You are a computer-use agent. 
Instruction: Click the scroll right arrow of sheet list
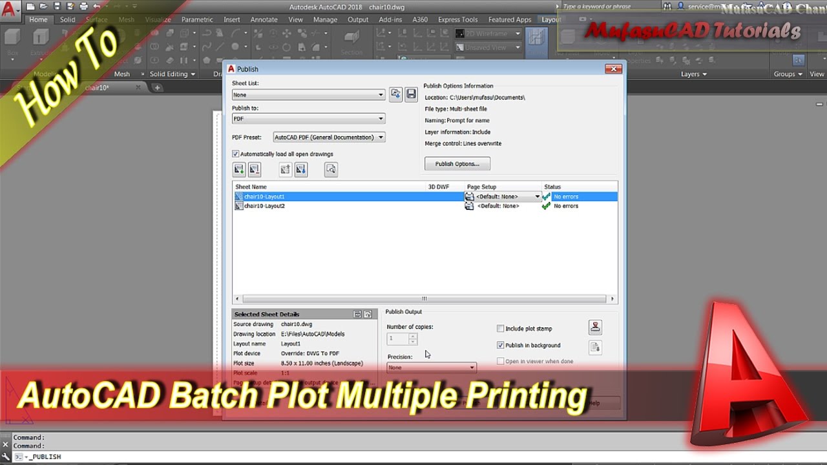pos(612,299)
